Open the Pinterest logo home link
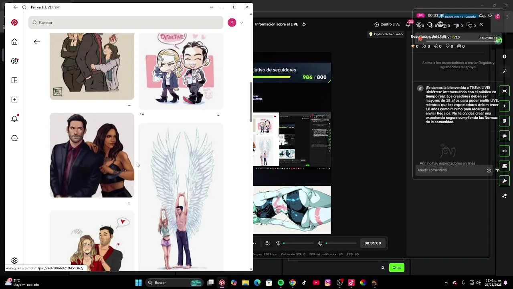Screen dimensions: 513x289 point(14,22)
